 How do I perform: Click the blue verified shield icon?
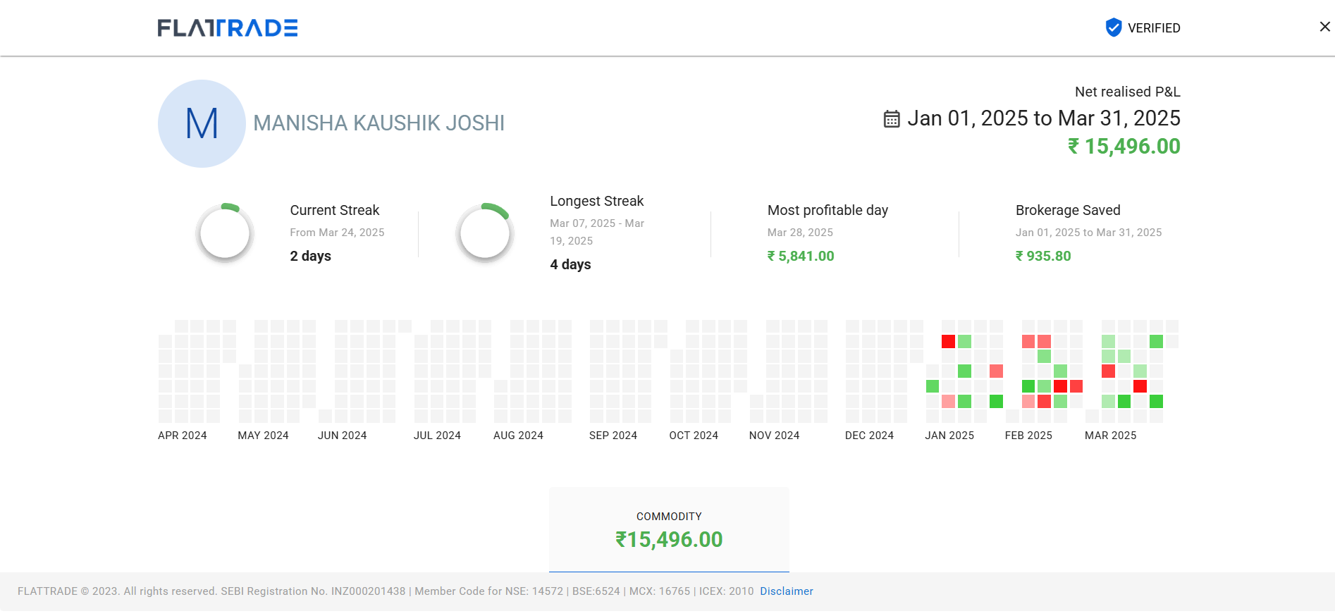1113,27
